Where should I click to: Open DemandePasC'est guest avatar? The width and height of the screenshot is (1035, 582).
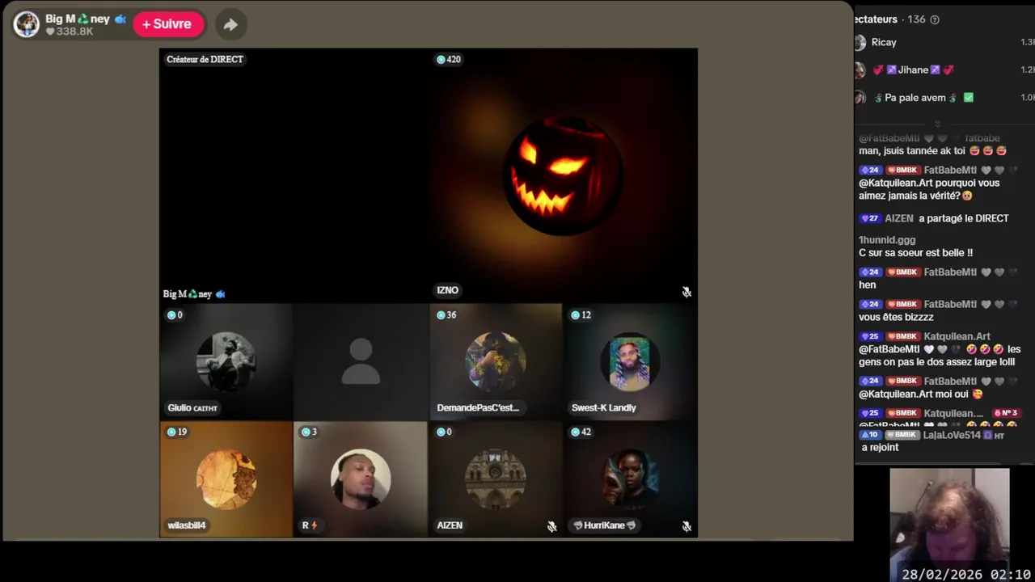tap(496, 361)
